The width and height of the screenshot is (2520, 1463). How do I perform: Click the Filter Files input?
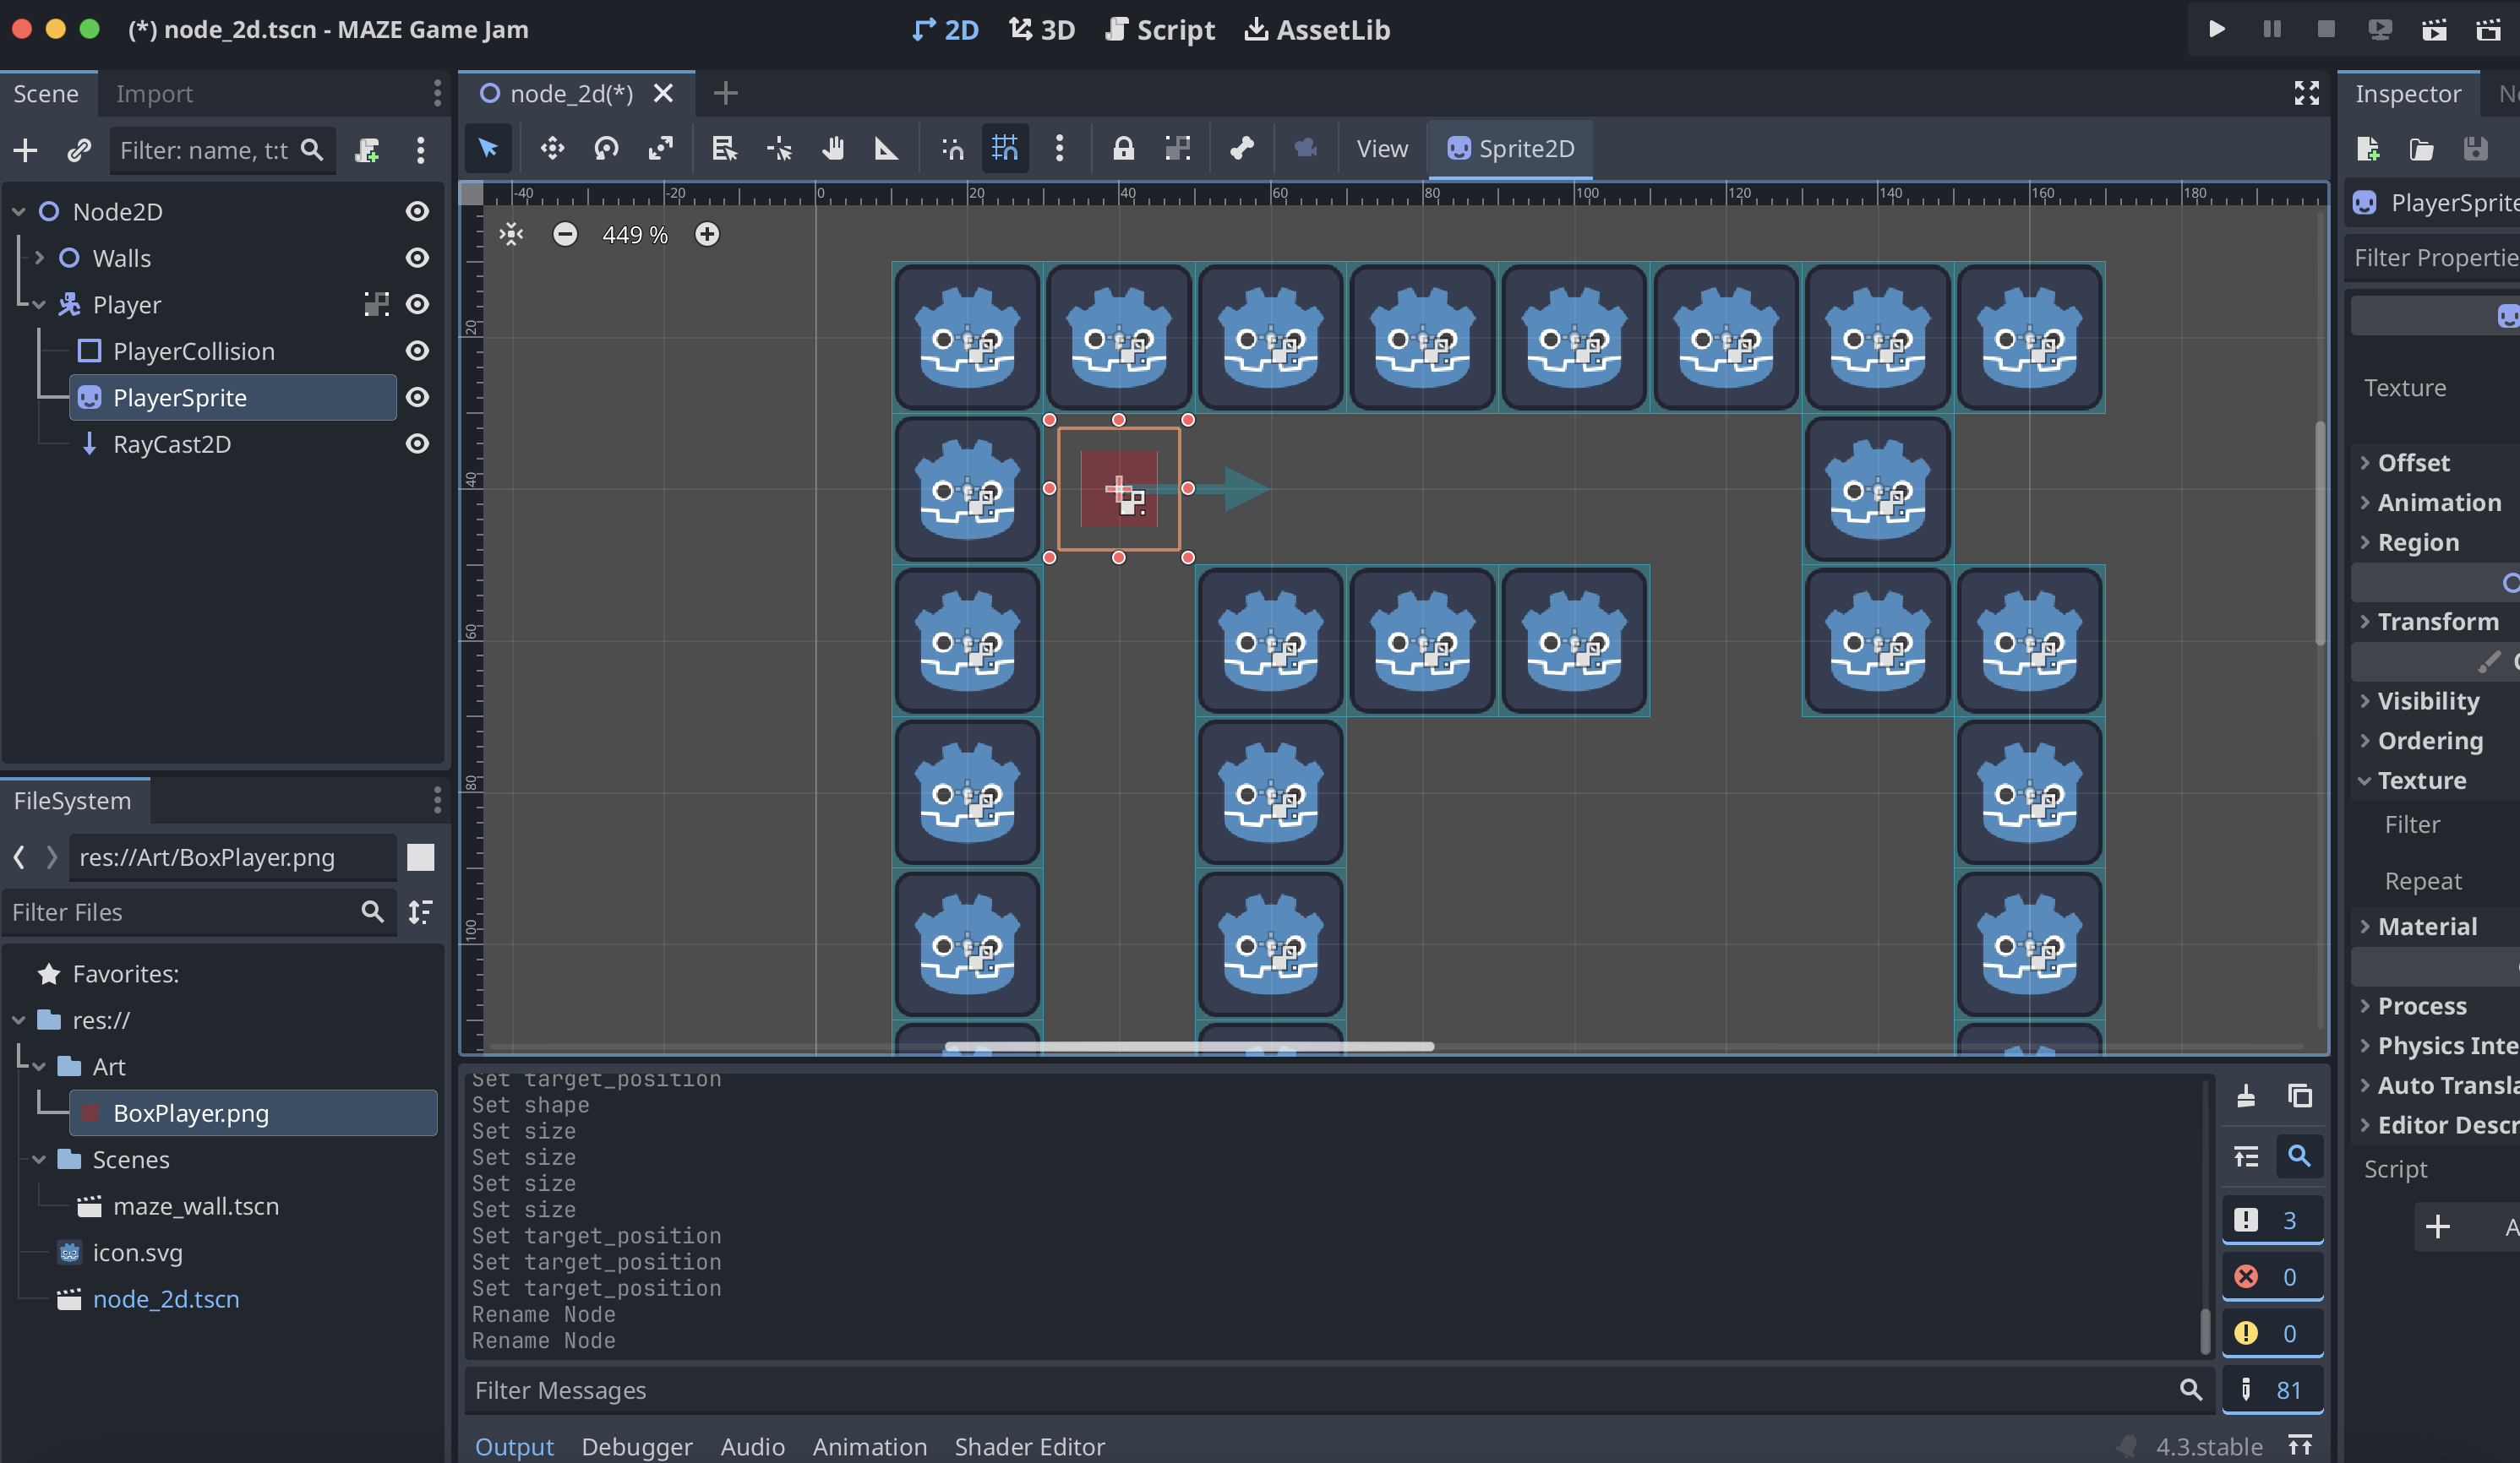coord(197,911)
